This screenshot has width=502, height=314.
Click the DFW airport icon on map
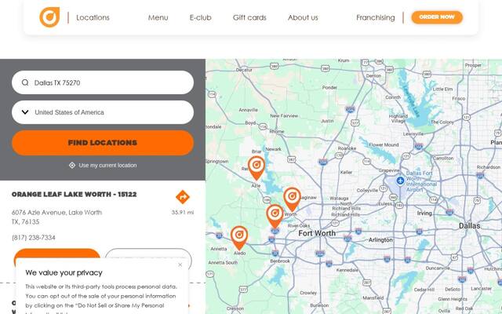(400, 181)
